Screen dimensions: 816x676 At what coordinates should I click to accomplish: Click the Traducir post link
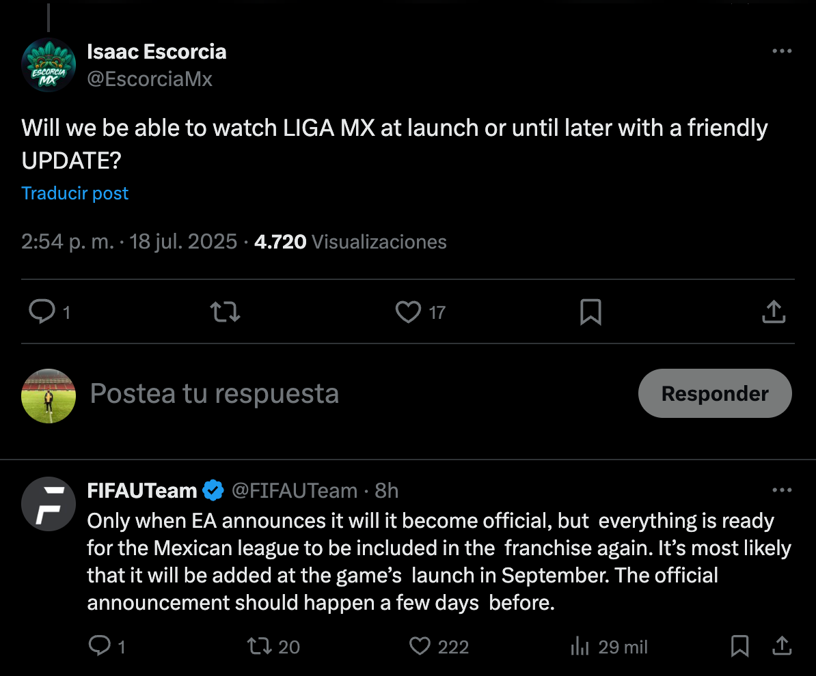pyautogui.click(x=74, y=193)
